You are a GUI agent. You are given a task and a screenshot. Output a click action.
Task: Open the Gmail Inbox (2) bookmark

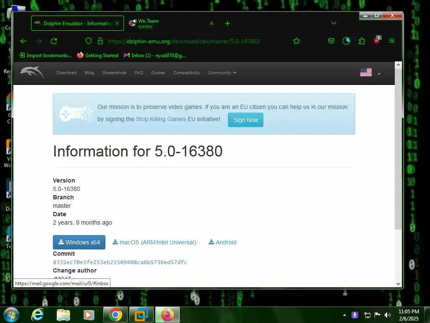155,56
